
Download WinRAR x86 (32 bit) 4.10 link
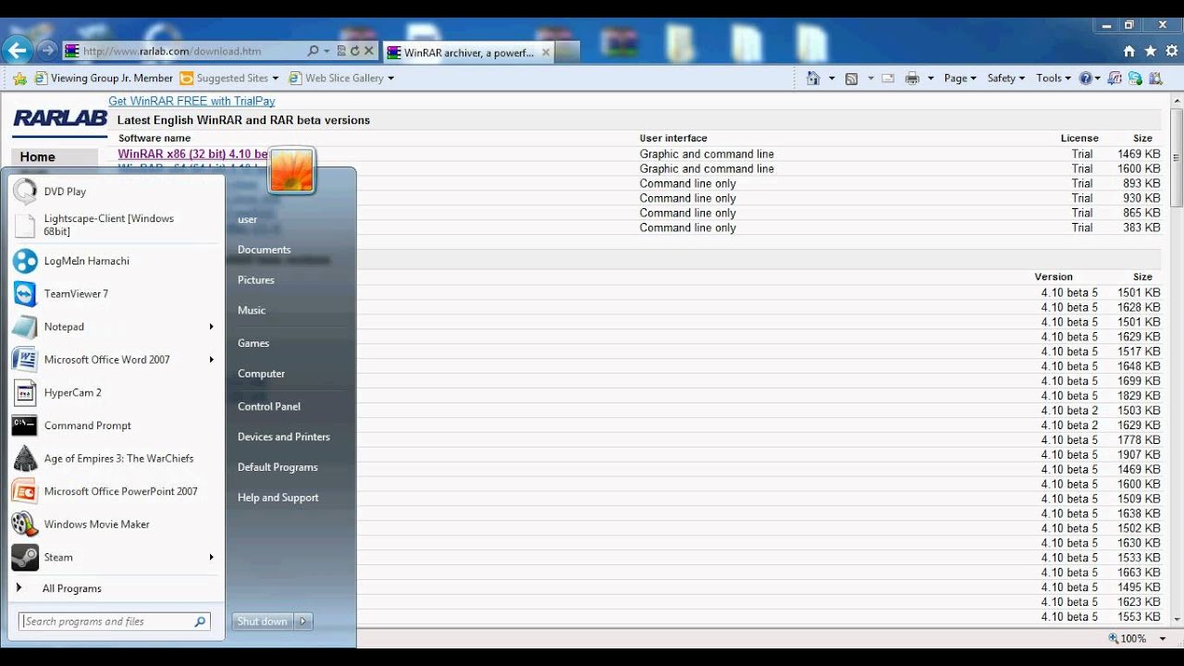coord(192,154)
